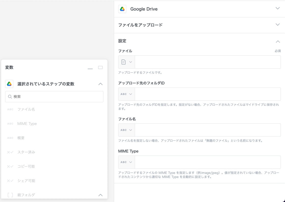Open ABC type dropdown for アップロード先のフォルダID

coord(126,94)
